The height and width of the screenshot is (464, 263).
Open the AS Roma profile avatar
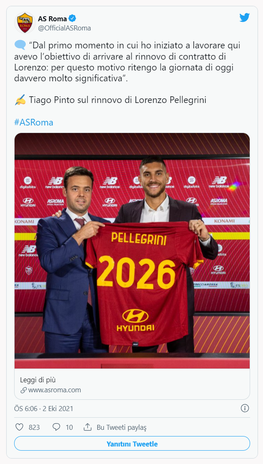(x=25, y=23)
